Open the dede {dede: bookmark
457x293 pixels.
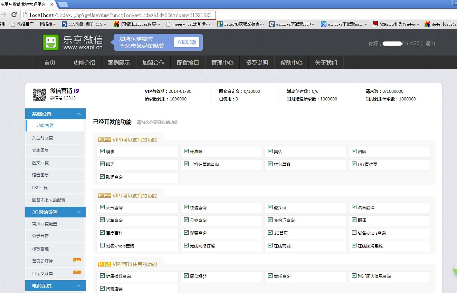click(x=441, y=24)
